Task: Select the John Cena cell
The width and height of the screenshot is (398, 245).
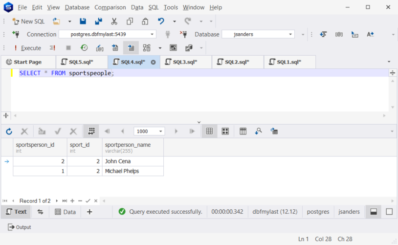Action: click(133, 161)
